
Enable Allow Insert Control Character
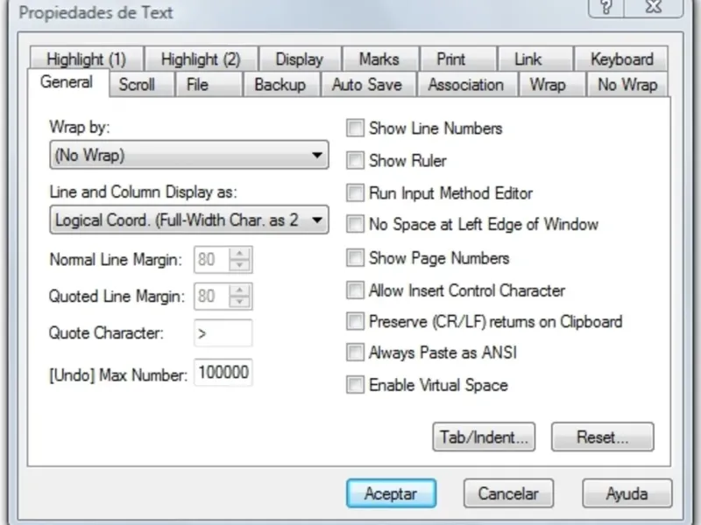356,290
